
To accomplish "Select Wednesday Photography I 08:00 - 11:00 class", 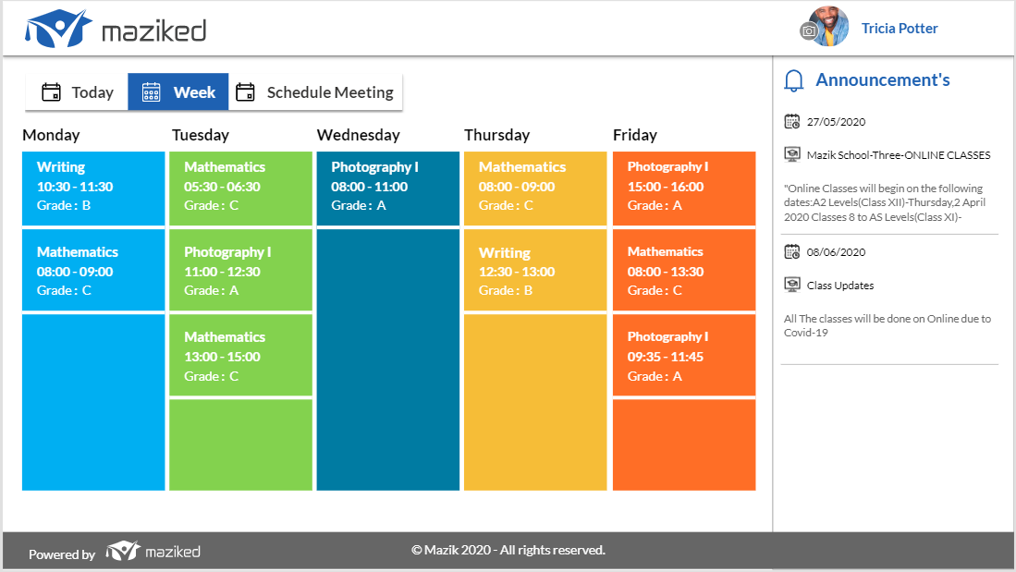I will point(388,189).
